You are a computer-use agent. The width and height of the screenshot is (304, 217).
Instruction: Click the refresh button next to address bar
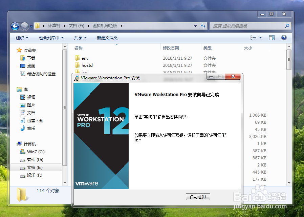pyautogui.click(x=203, y=26)
